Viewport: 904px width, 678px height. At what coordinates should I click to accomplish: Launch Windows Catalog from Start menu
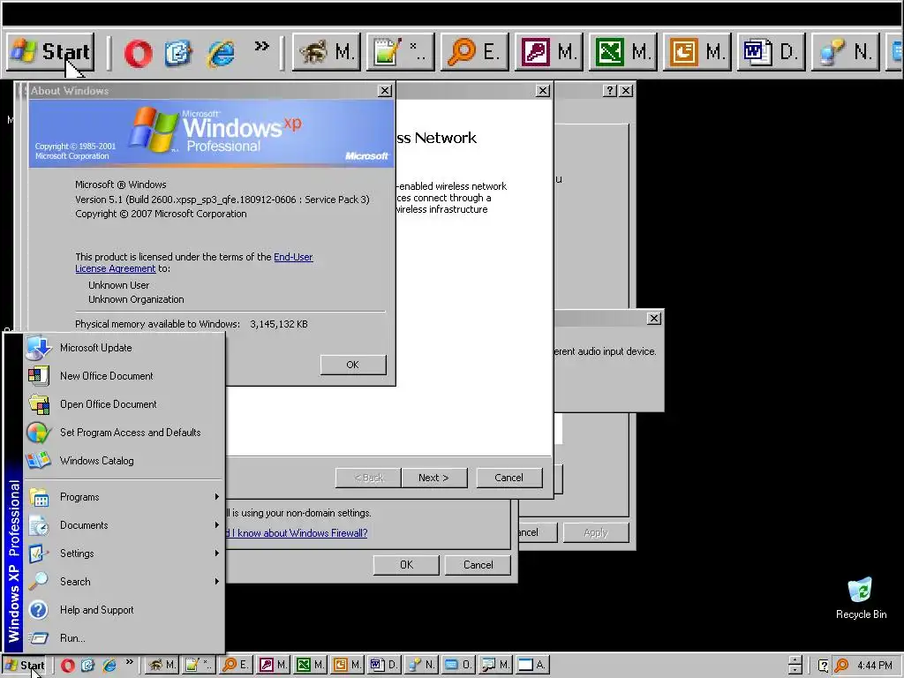click(x=124, y=461)
